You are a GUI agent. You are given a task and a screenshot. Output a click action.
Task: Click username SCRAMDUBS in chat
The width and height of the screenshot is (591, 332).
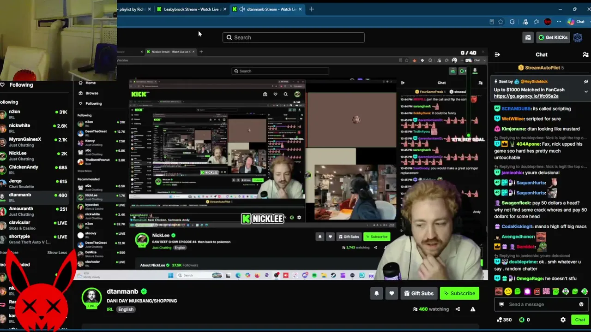(x=516, y=109)
